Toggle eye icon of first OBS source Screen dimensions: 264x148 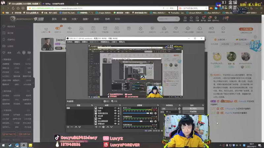pyautogui.click(x=115, y=108)
